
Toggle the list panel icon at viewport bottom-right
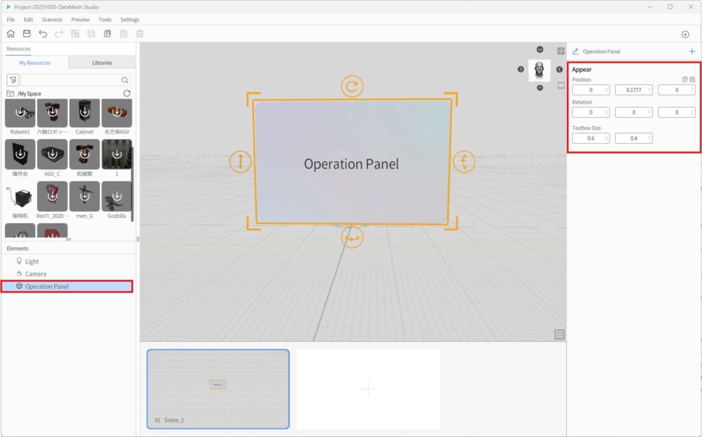pos(560,334)
